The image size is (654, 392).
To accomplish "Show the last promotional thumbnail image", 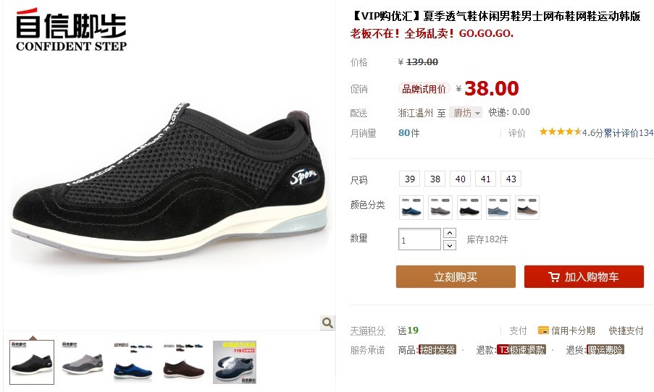I will pos(235,362).
